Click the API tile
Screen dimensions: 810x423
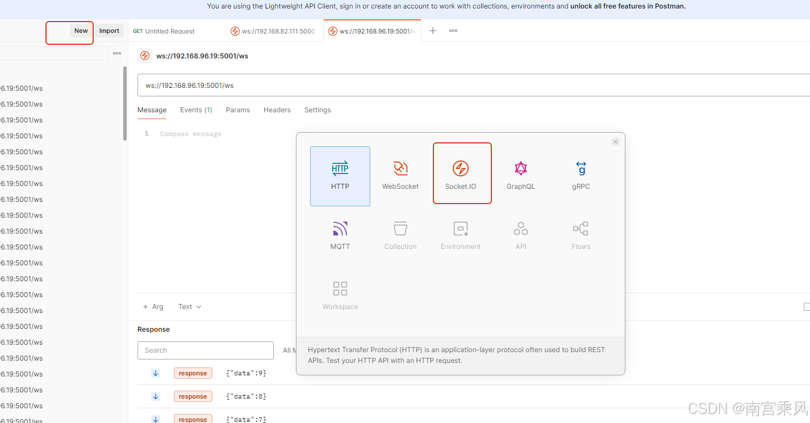521,236
